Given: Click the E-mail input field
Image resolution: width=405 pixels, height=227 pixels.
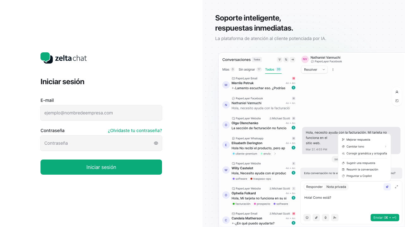Looking at the screenshot, I should click(101, 113).
